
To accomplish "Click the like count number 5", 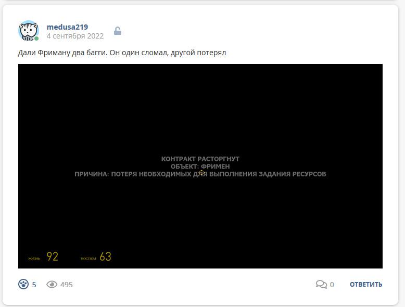I will (x=34, y=285).
